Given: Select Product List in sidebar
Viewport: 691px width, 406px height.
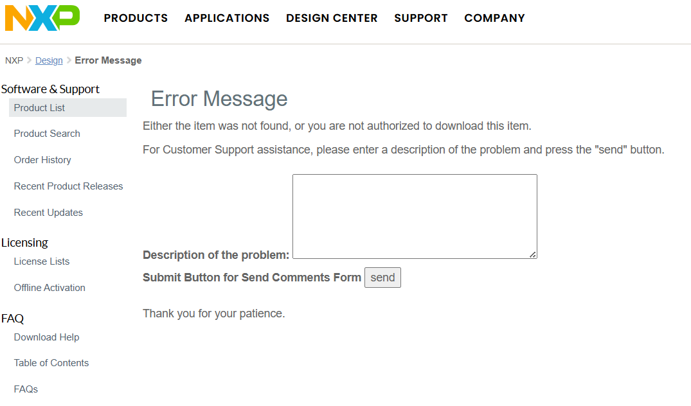Looking at the screenshot, I should coord(40,108).
